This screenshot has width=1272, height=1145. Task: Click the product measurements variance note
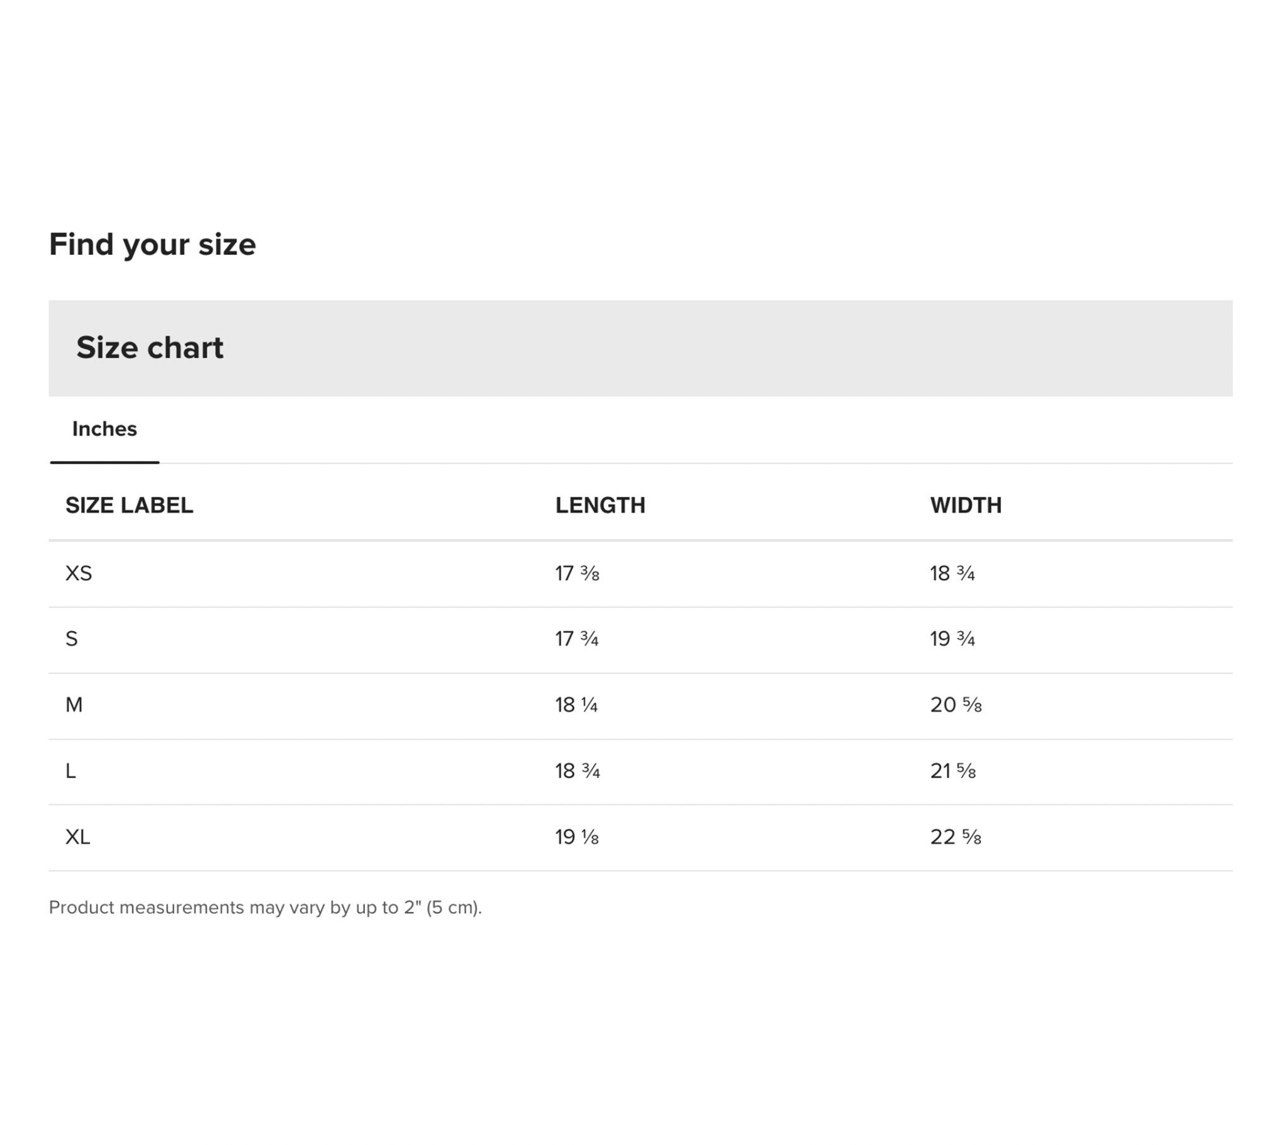265,907
